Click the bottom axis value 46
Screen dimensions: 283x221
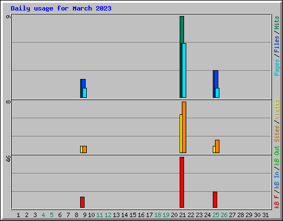coord(8,159)
